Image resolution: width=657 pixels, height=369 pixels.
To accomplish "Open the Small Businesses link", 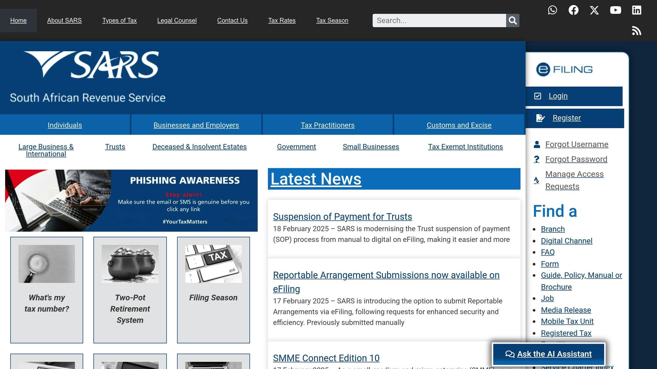I will pos(371,147).
